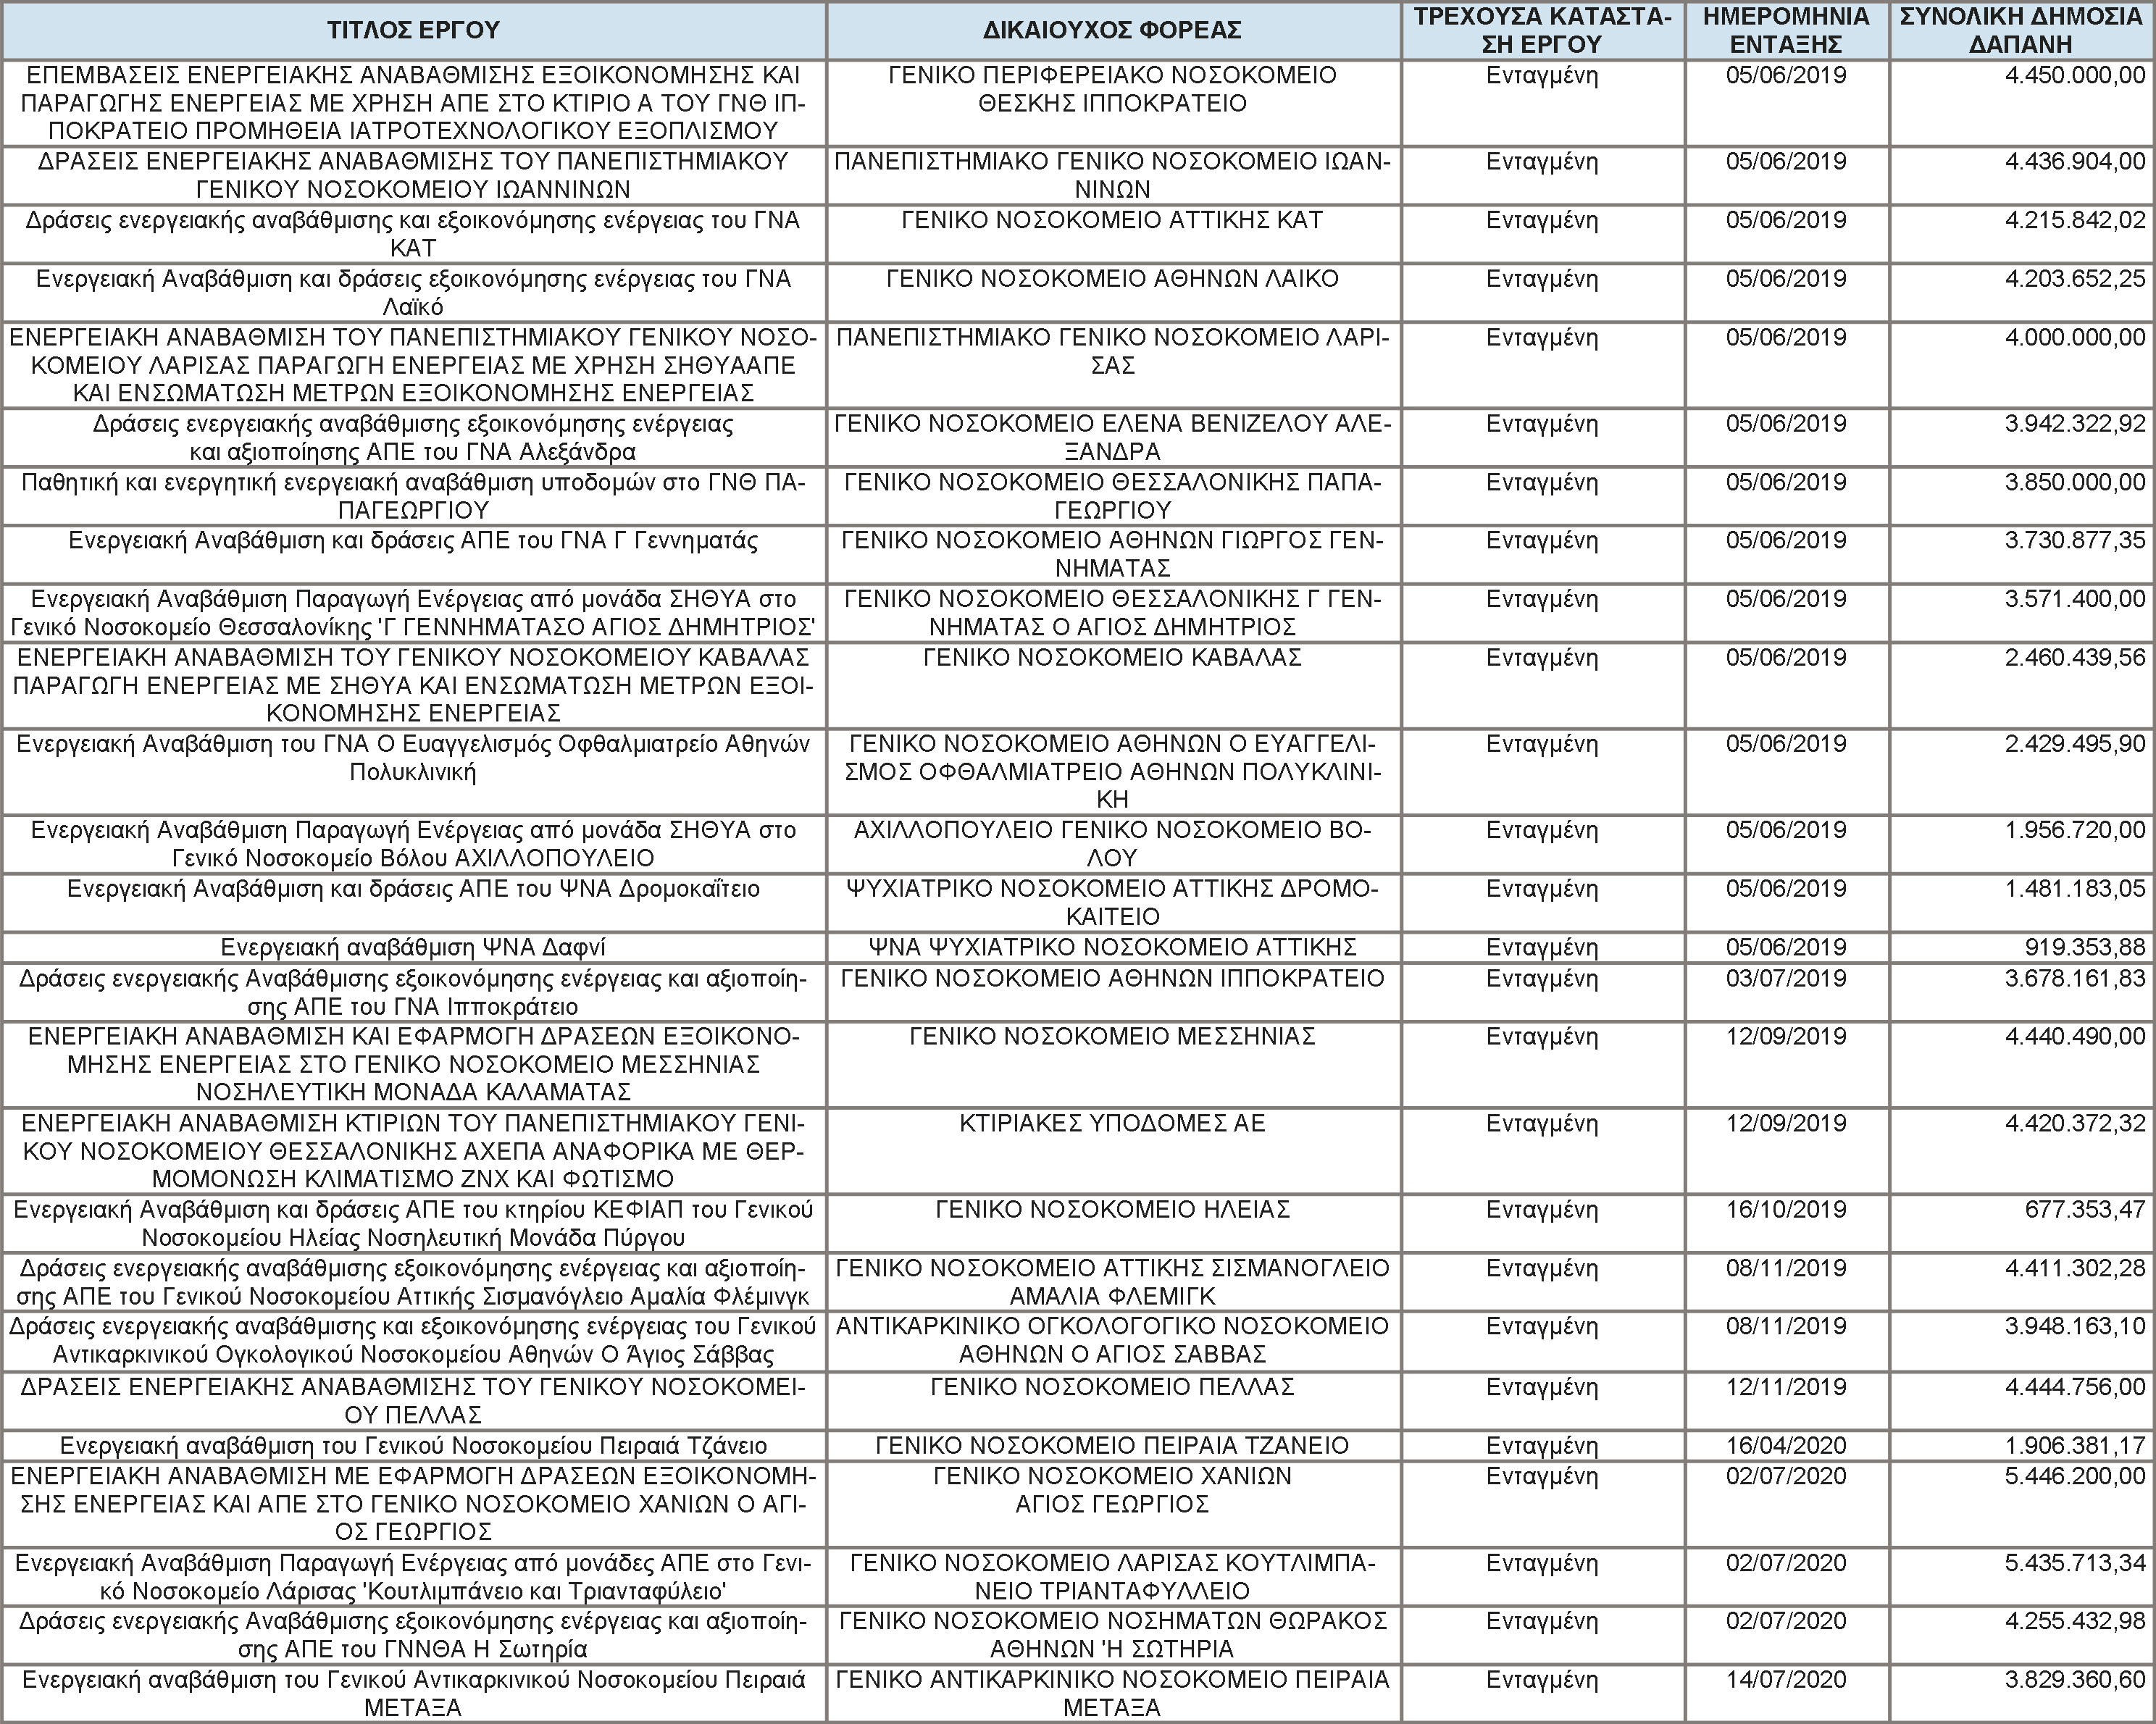Screen dimensions: 2156x1724
Task: Click ΚΤΙΡΙΑΚΕΣ ΥΠΟΔΟΜΕΣ ΑΕ beneficiary cell
Action: coord(1112,1124)
